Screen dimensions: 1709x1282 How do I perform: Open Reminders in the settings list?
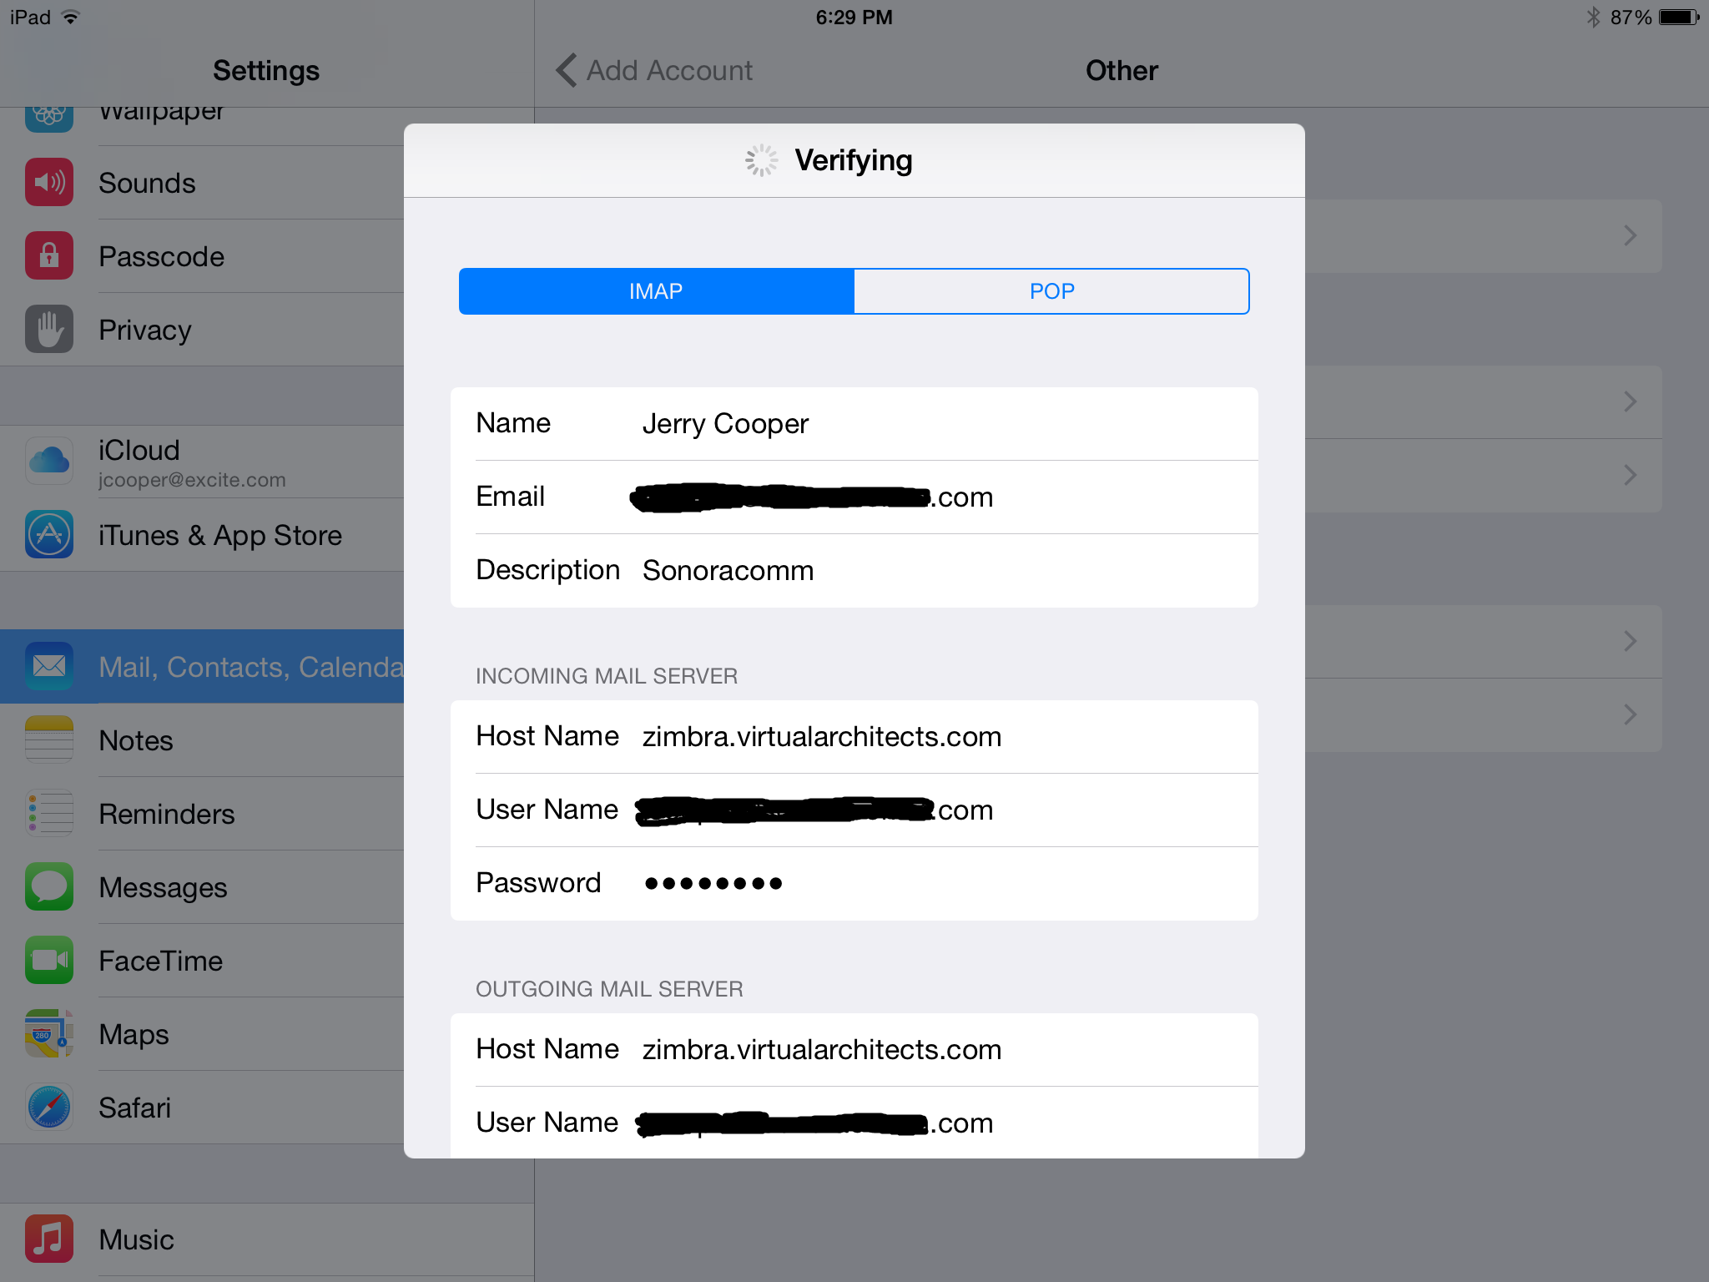[202, 814]
